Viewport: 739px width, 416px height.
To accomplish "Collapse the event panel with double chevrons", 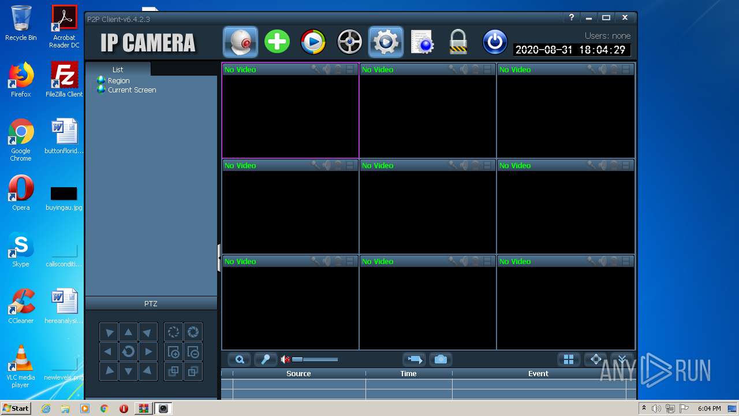I will [622, 359].
